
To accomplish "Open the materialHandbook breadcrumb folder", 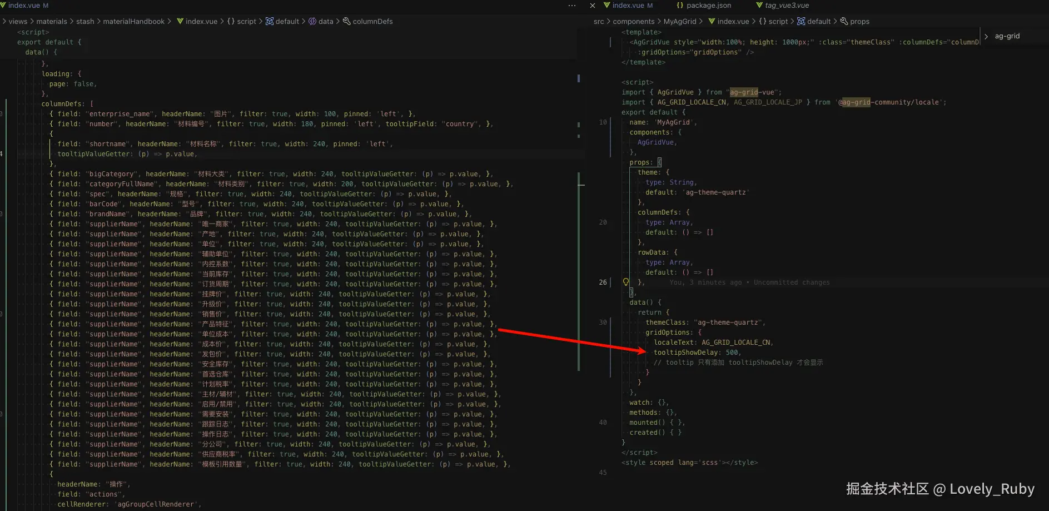I will click(134, 21).
